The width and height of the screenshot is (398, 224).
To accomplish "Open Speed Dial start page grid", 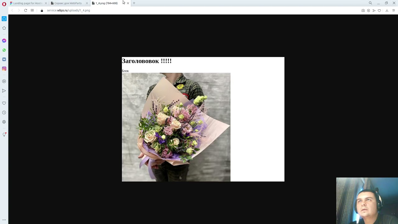I will coord(32,10).
